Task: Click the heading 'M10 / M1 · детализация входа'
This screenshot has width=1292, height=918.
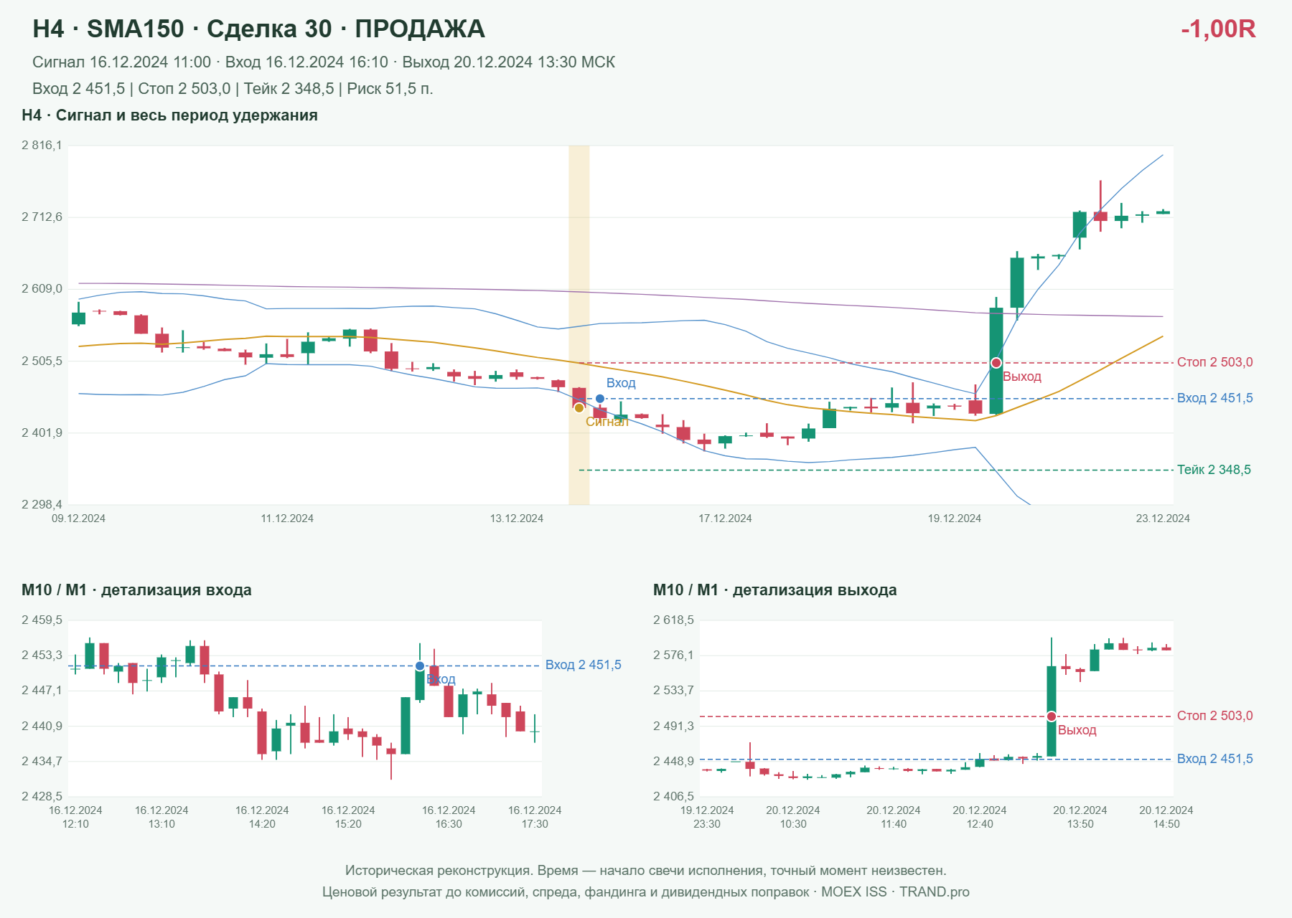Action: tap(136, 590)
